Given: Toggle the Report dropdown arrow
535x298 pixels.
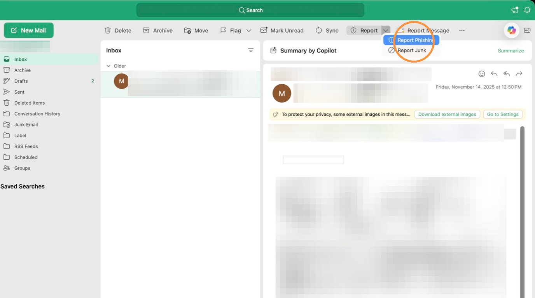Looking at the screenshot, I should pos(386,30).
